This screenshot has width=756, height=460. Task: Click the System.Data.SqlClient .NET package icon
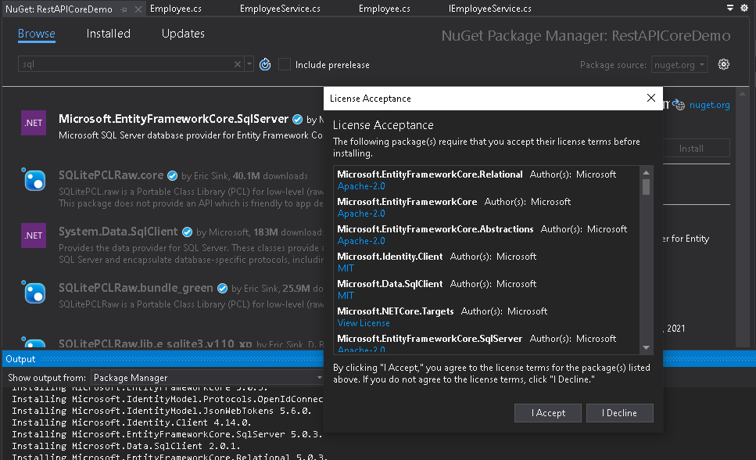34,235
